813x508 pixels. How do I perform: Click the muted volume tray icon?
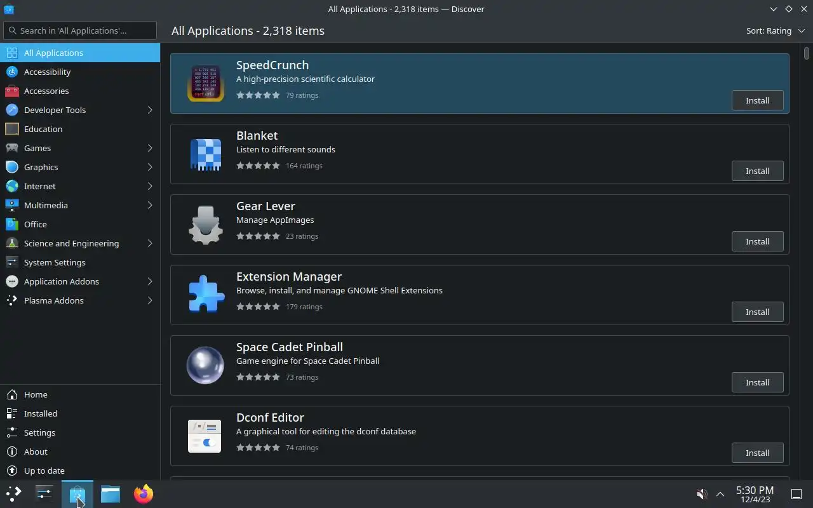[702, 494]
